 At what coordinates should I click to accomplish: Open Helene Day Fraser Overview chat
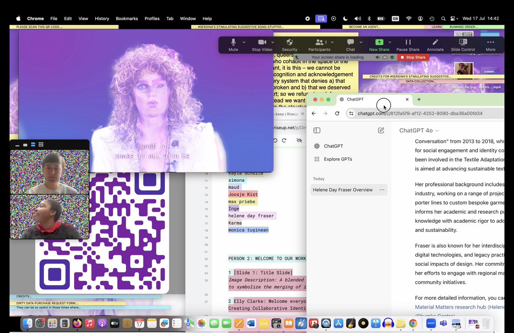tap(343, 190)
